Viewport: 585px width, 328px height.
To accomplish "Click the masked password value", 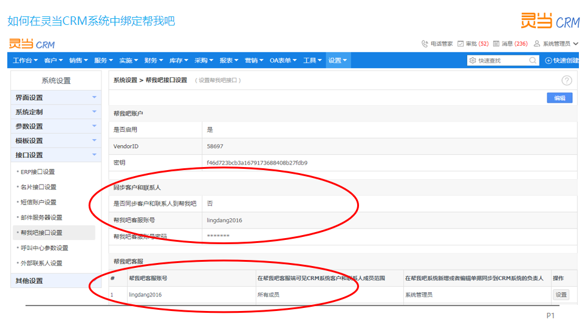I will click(218, 236).
